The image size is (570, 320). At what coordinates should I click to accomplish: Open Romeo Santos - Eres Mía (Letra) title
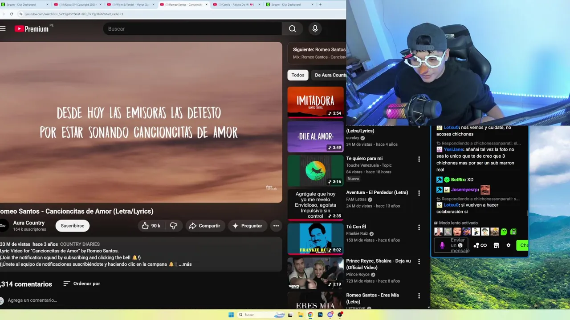(x=372, y=298)
